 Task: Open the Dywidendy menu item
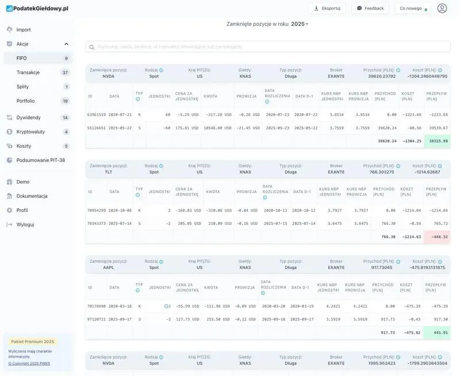tap(28, 117)
